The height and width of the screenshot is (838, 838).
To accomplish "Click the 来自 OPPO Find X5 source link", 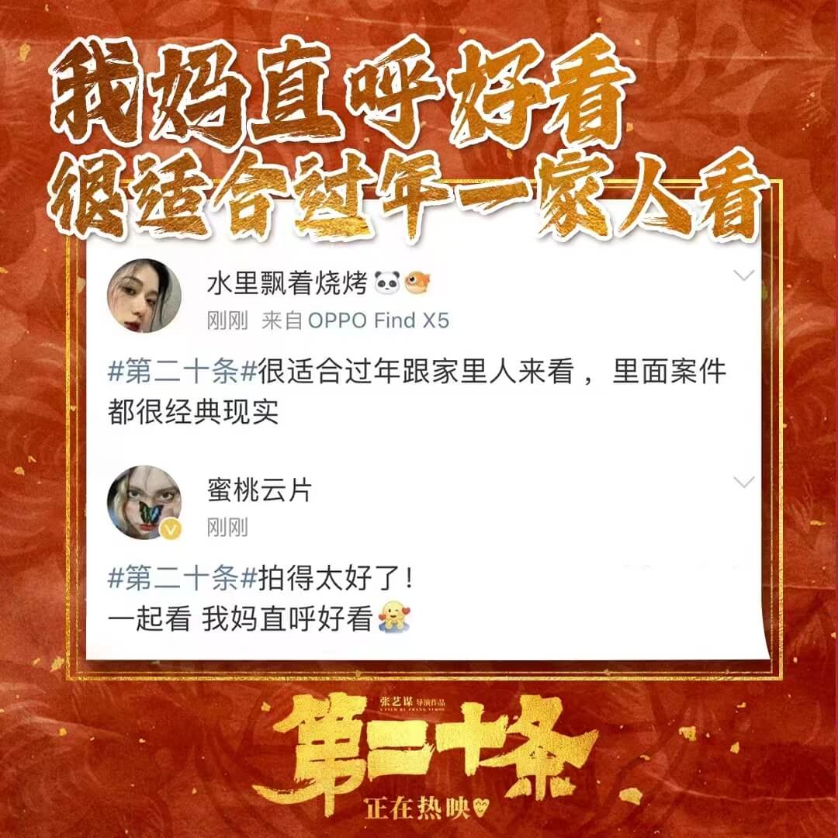I will [x=355, y=320].
